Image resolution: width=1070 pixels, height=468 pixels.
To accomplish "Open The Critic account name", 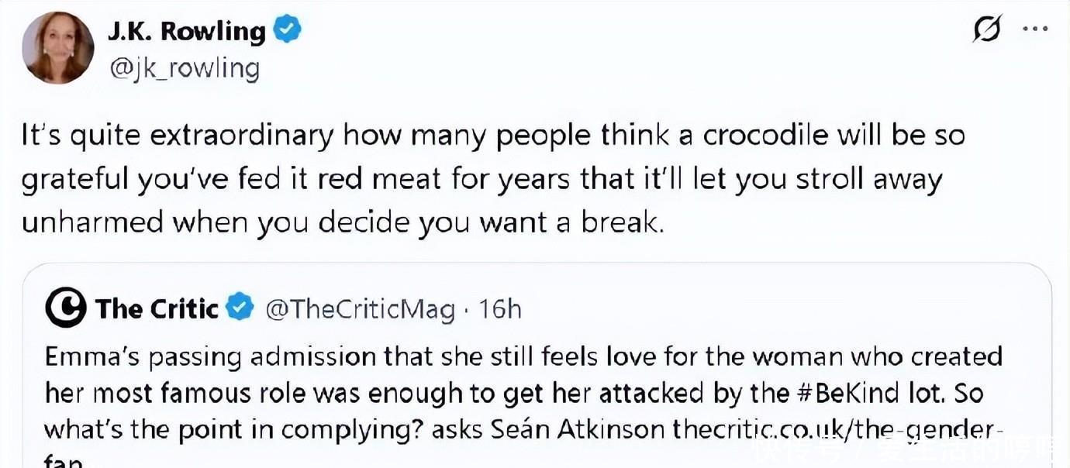I will click(157, 309).
